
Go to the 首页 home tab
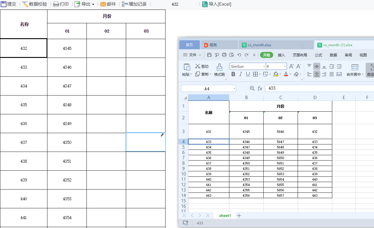tap(189, 45)
